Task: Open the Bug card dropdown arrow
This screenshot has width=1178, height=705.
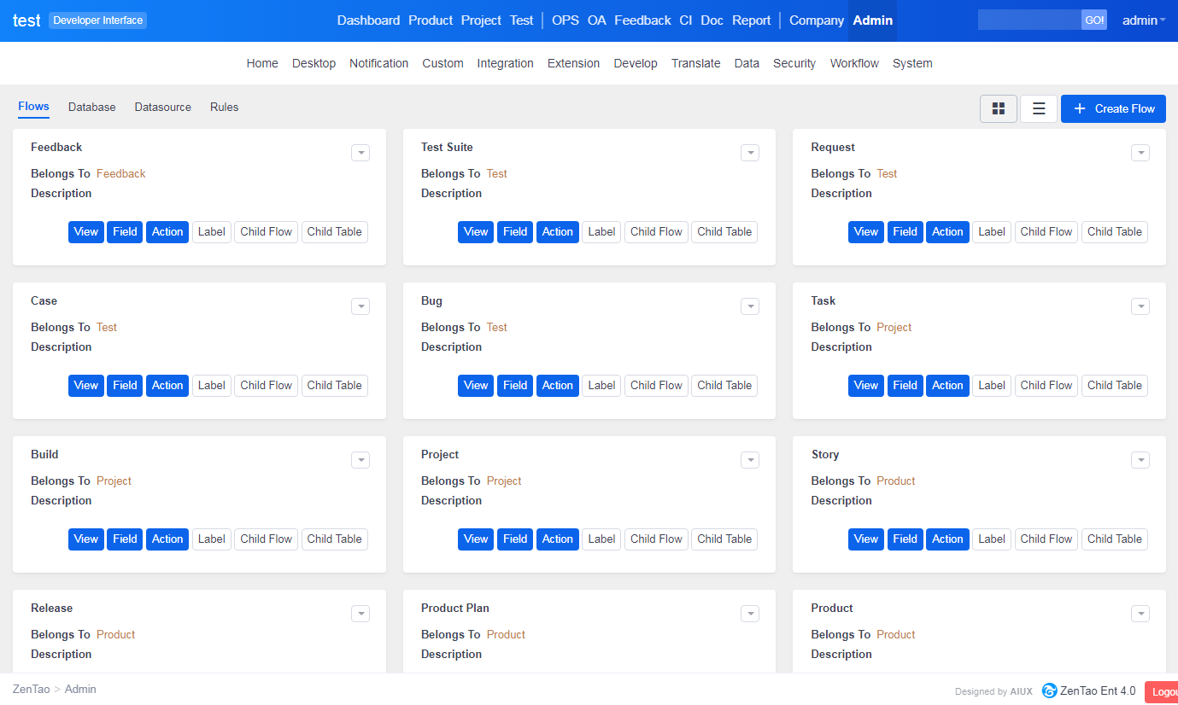Action: (x=750, y=306)
